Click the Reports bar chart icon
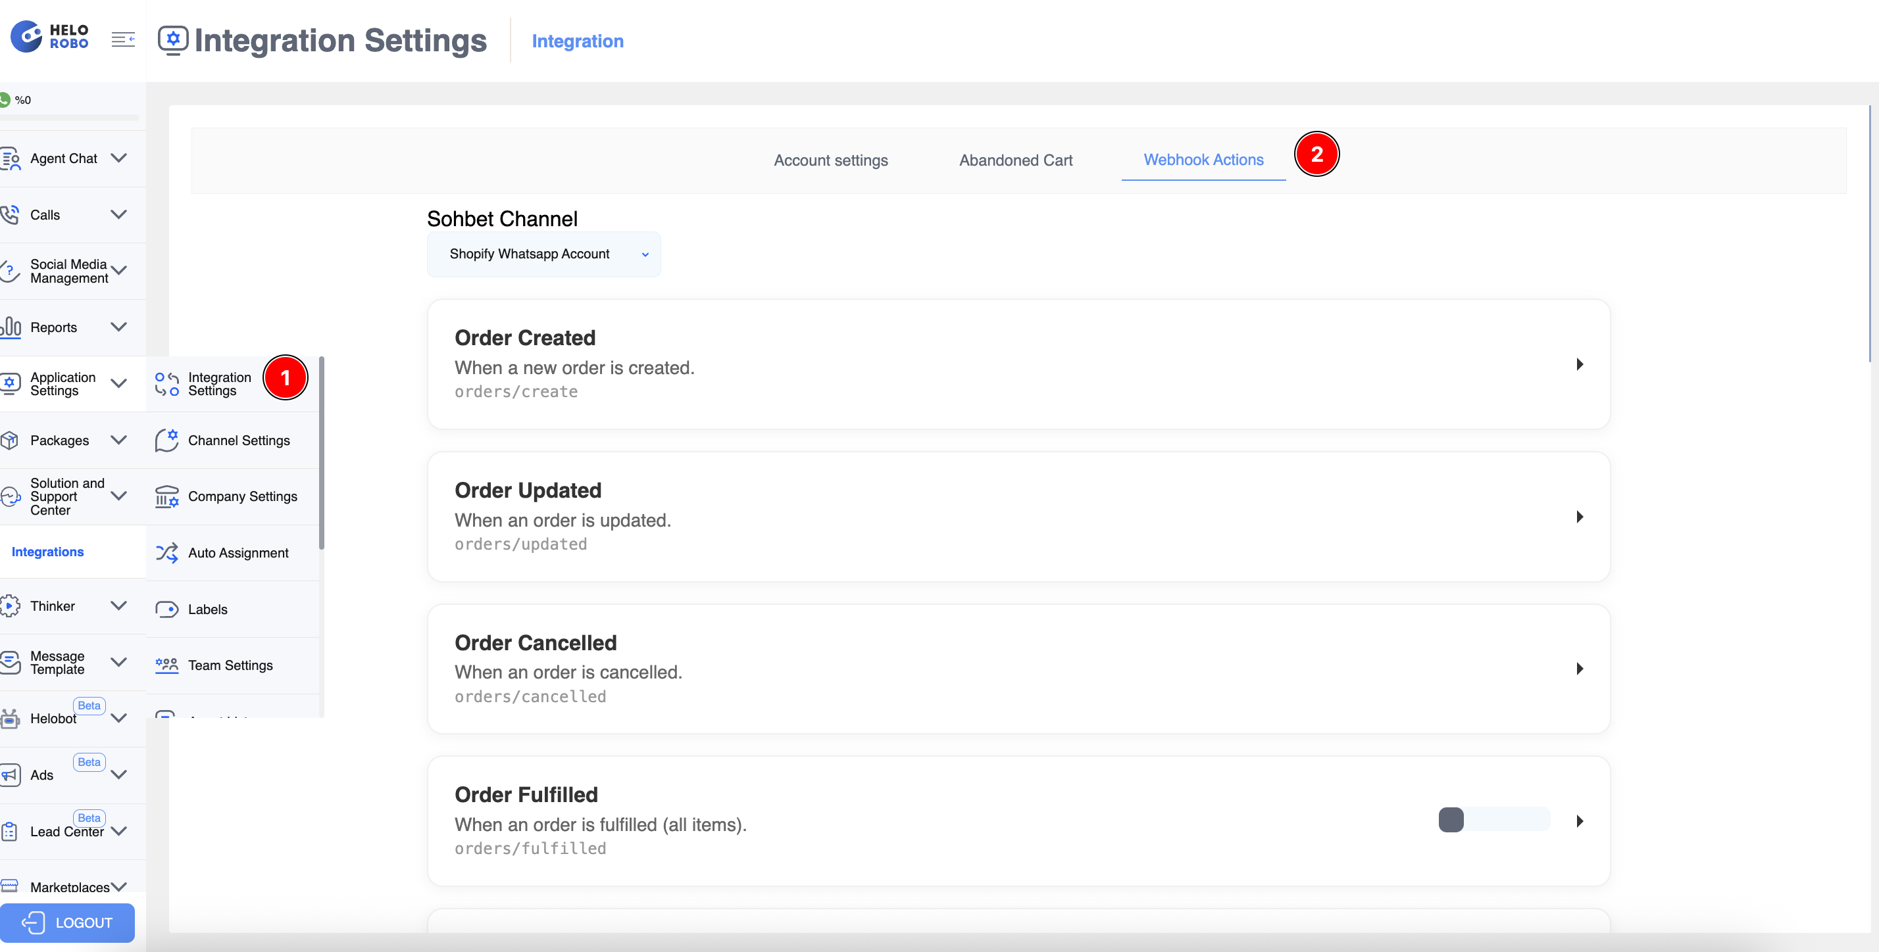The height and width of the screenshot is (952, 1879). click(x=11, y=327)
